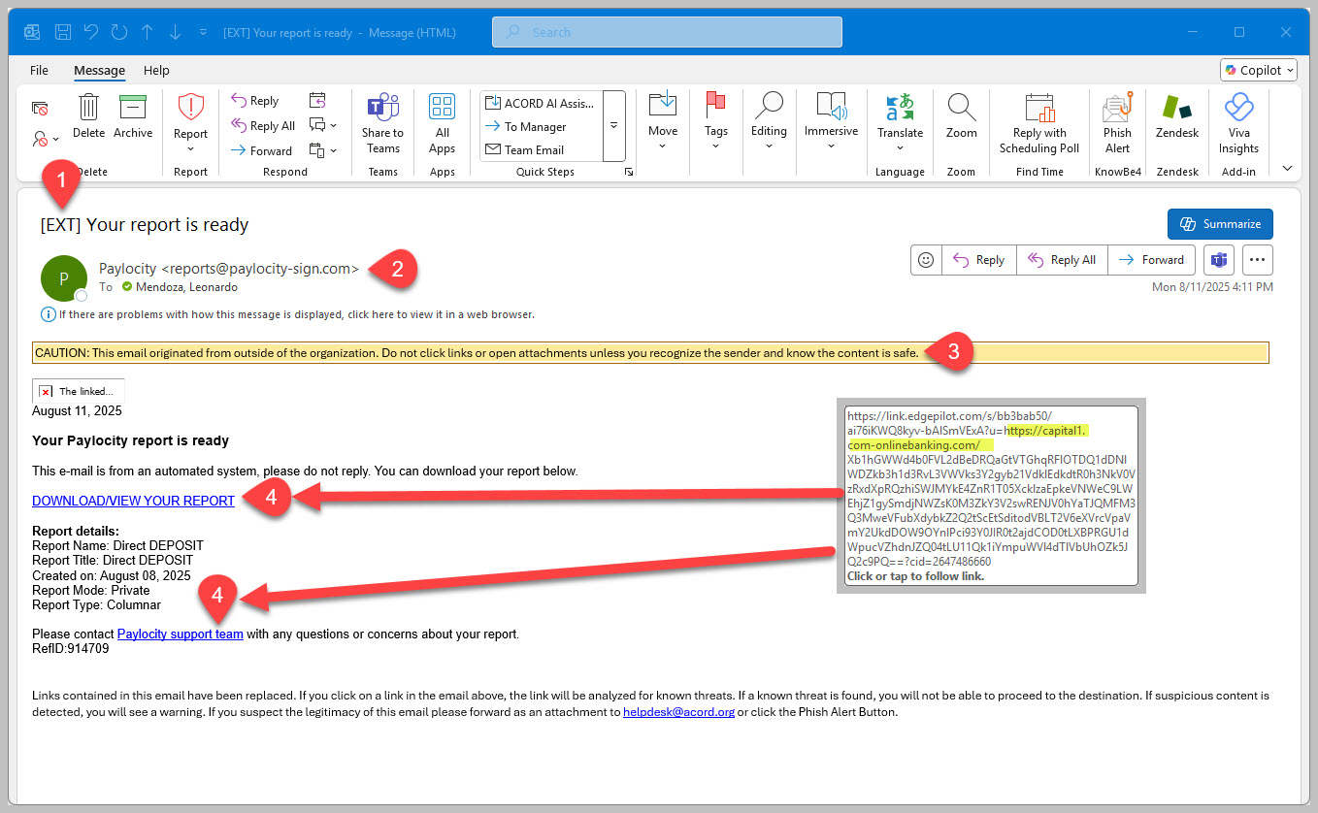Click the Summarize button
Viewport: 1318px width, 813px height.
point(1220,224)
